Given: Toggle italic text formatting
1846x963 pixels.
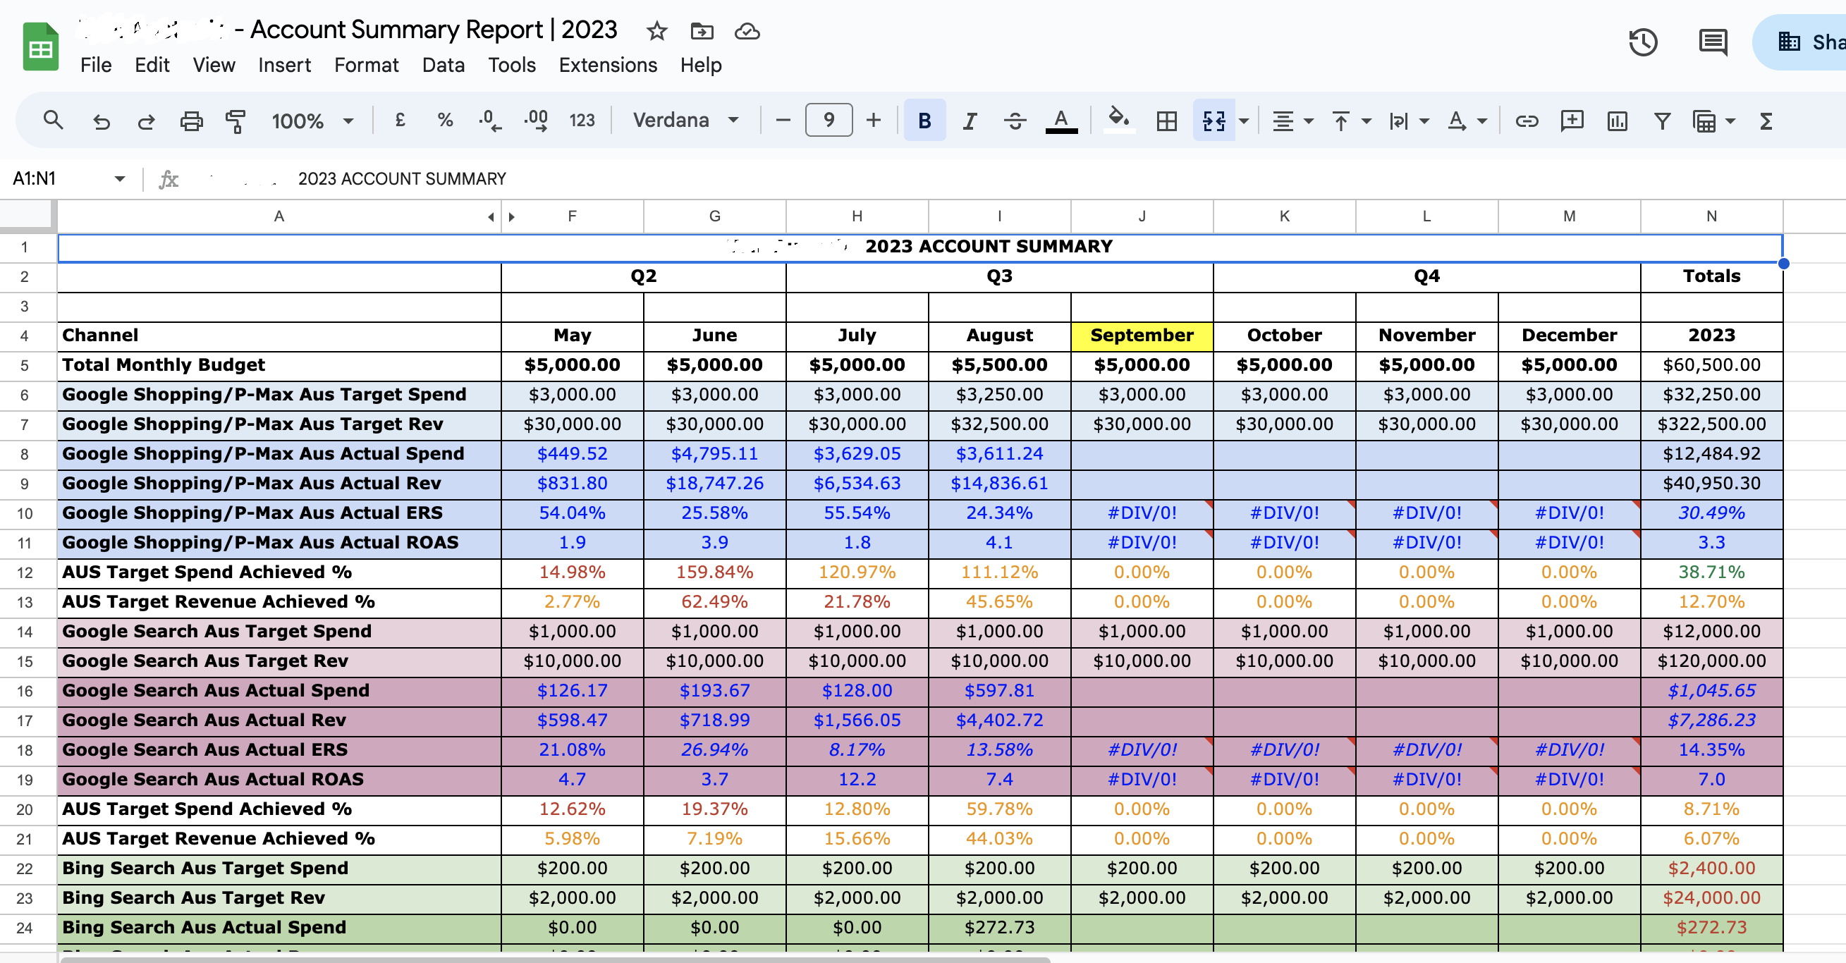Looking at the screenshot, I should pyautogui.click(x=970, y=121).
